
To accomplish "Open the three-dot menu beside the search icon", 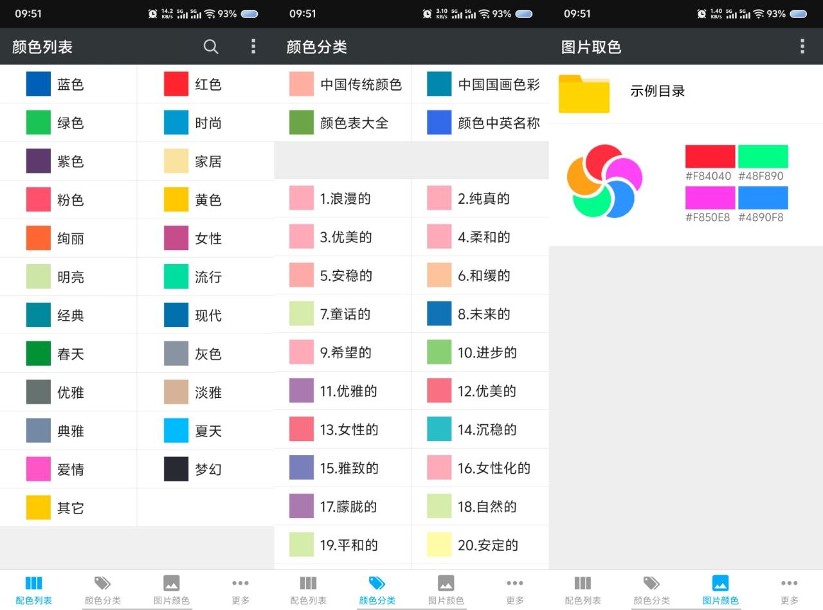I will pos(253,46).
